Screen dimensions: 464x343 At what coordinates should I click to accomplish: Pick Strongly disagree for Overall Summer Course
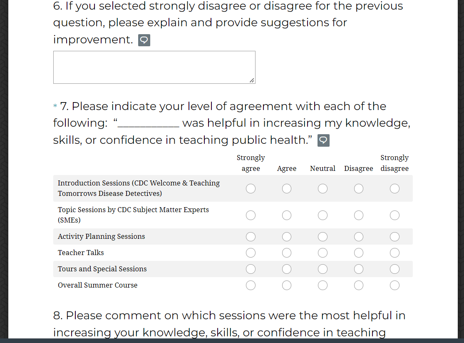point(395,285)
